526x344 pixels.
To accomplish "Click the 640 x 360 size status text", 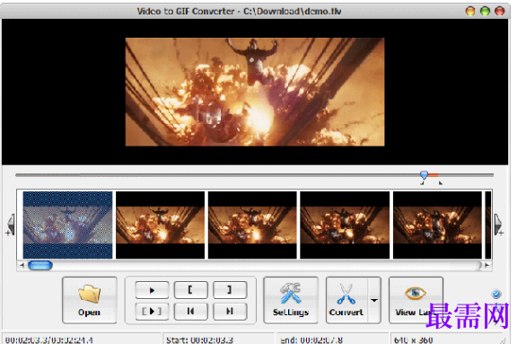I will pos(413,340).
